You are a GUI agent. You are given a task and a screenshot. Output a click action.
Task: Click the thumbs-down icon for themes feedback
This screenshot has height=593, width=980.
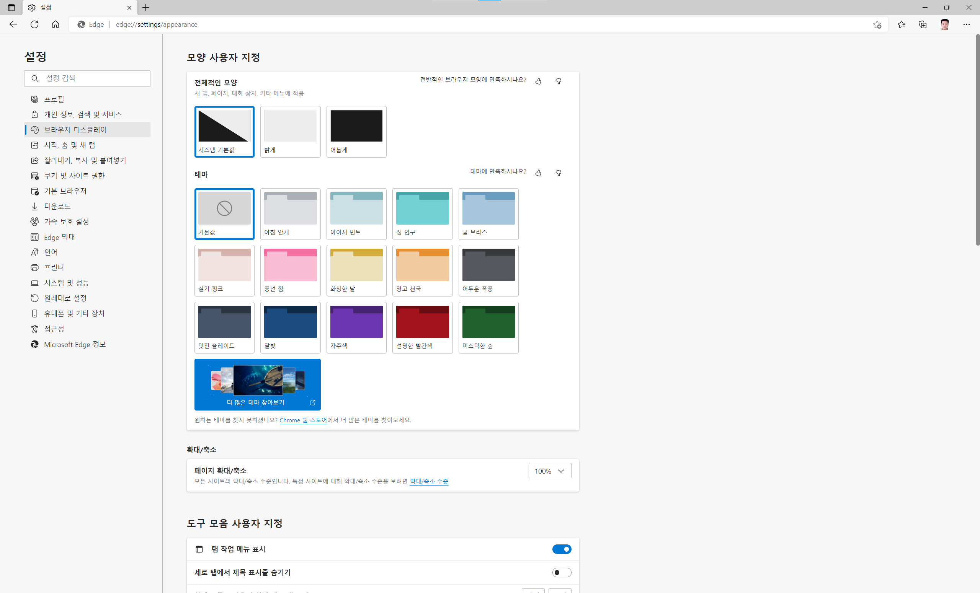tap(559, 173)
